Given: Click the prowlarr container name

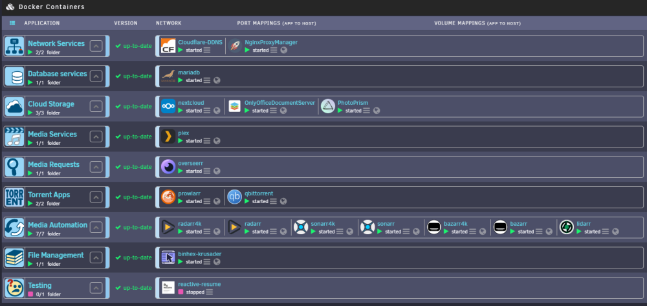Looking at the screenshot, I should click(189, 193).
